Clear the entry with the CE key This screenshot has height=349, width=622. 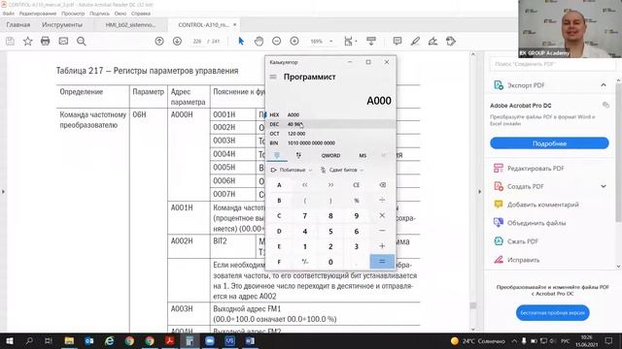[357, 185]
